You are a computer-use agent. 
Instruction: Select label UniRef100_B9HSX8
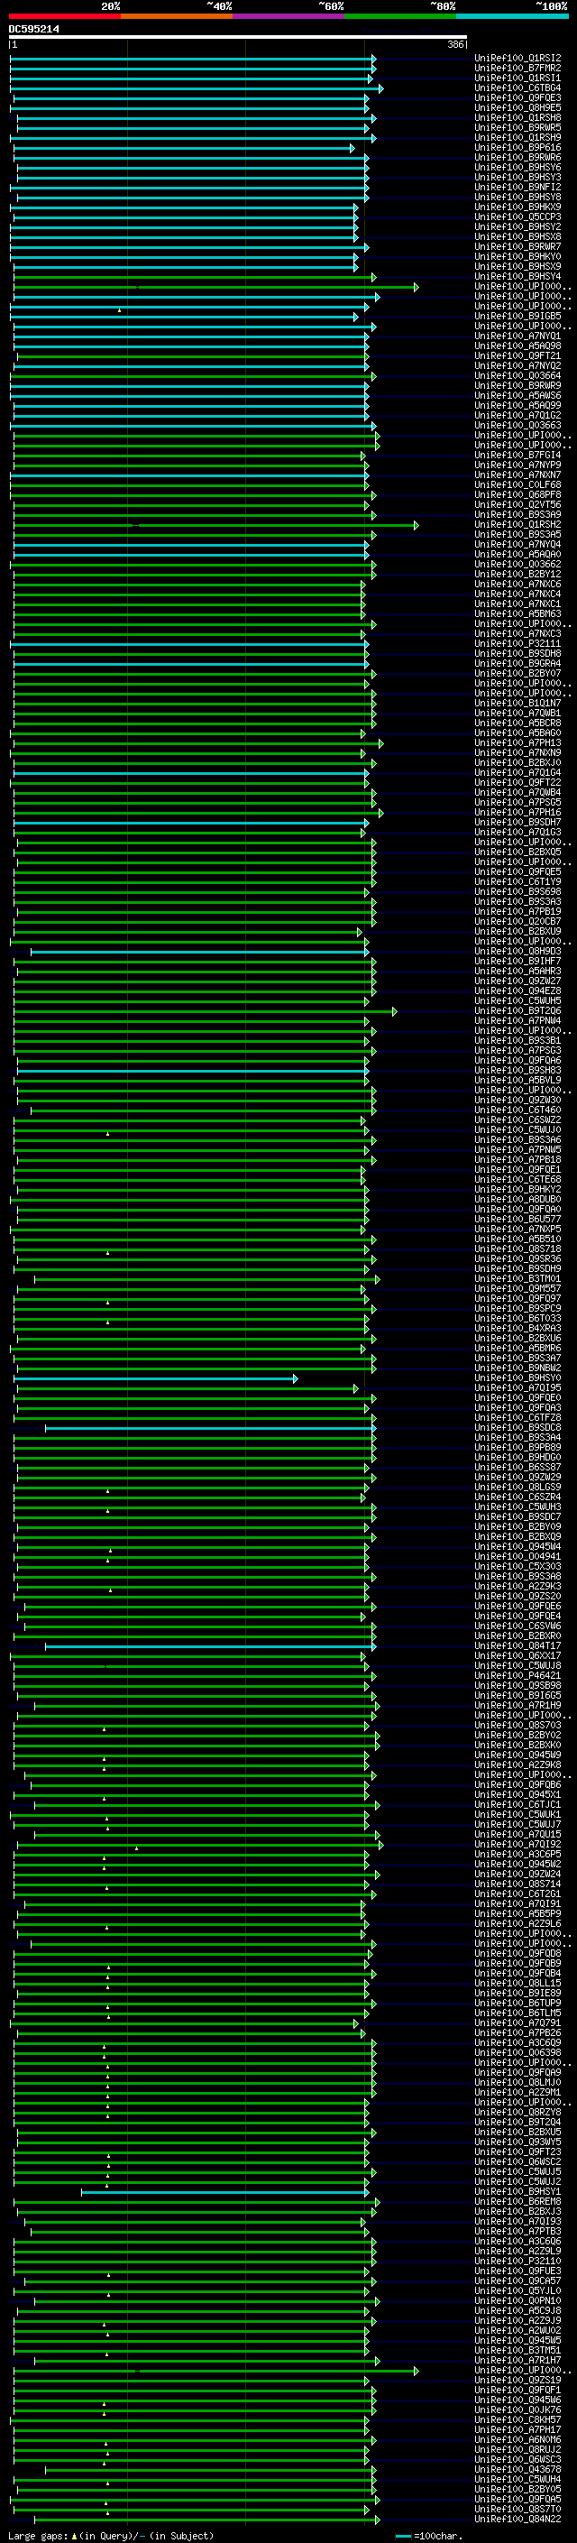coord(517,237)
